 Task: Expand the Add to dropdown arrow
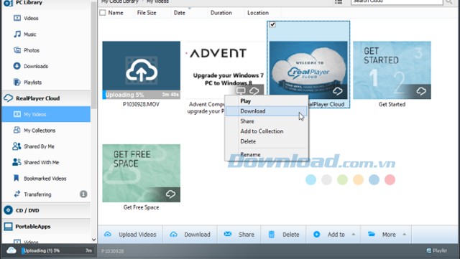[x=354, y=235]
